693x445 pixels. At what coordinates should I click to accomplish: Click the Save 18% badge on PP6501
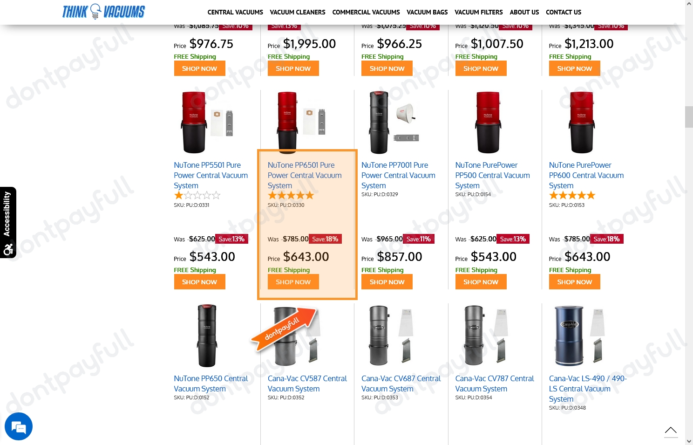325,239
